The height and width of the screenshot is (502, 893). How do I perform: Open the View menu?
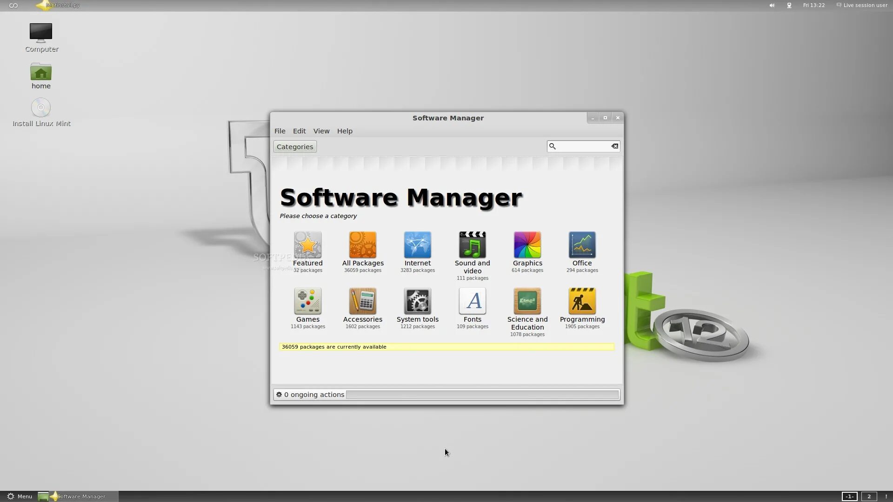coord(321,131)
